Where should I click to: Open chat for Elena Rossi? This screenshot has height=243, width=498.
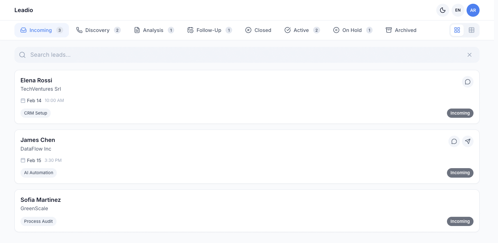[x=468, y=82]
